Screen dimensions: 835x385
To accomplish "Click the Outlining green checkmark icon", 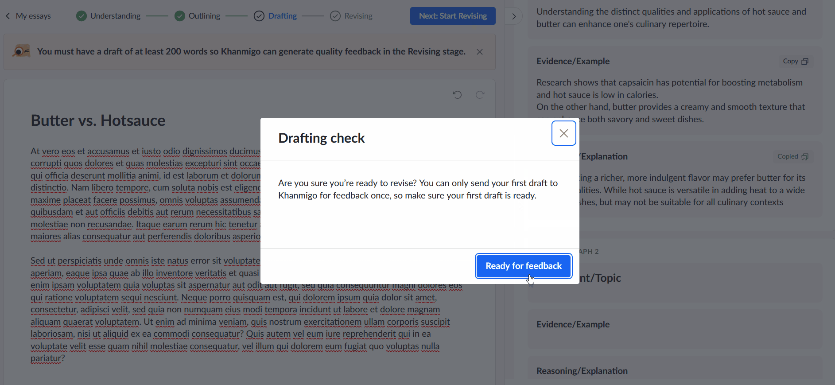I will click(180, 16).
